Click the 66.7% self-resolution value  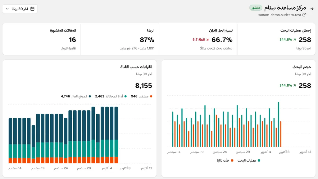point(222,40)
